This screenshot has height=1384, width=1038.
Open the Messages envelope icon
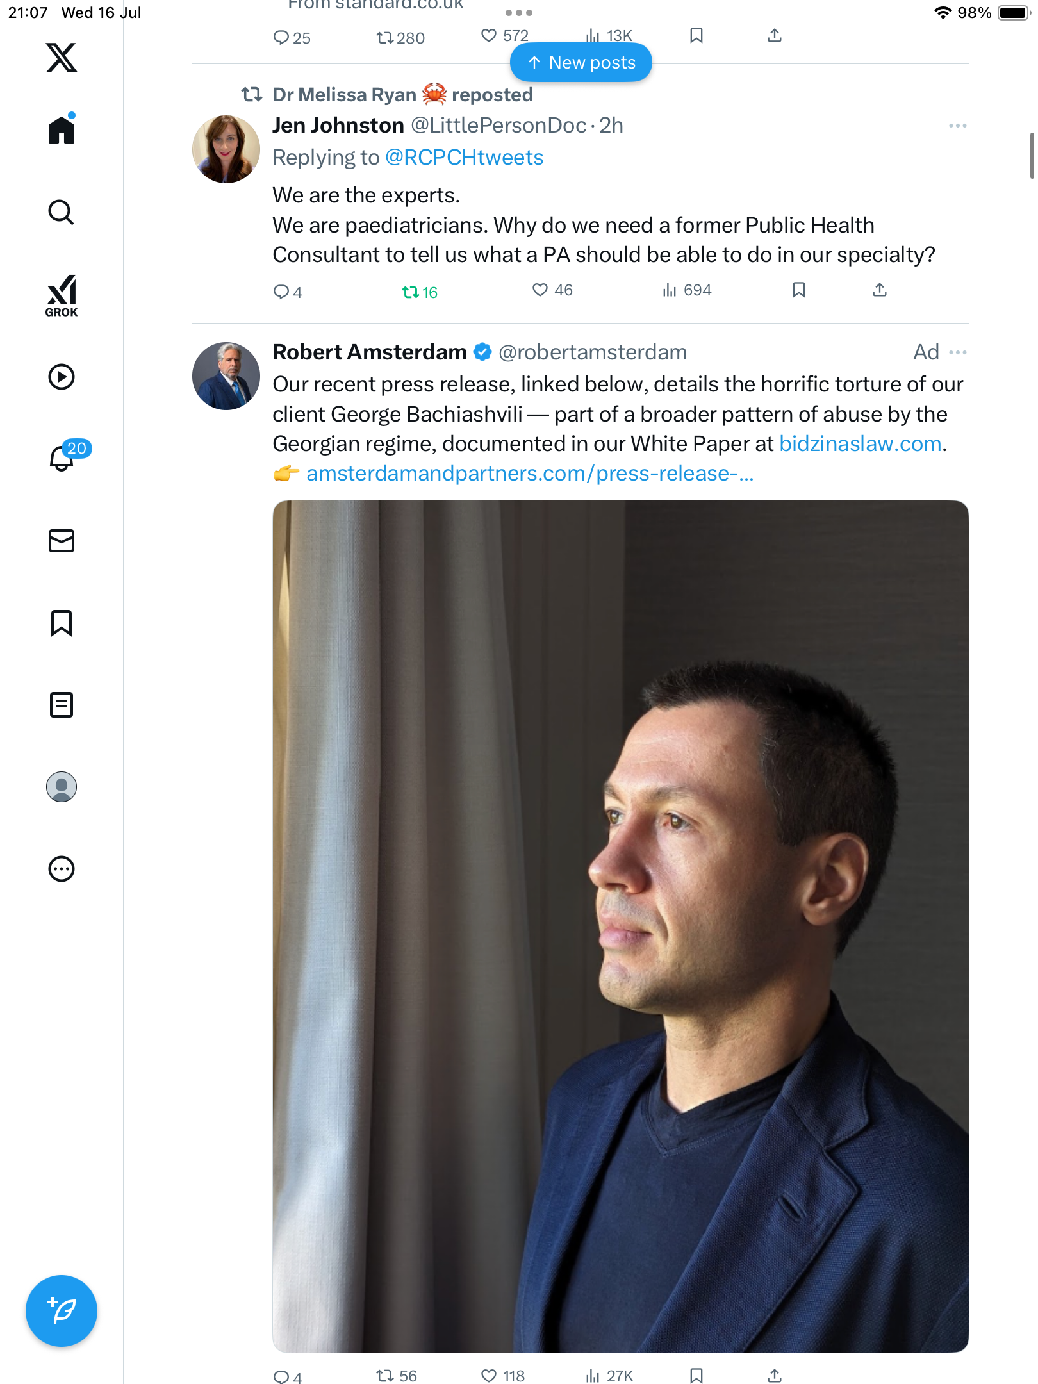click(62, 541)
